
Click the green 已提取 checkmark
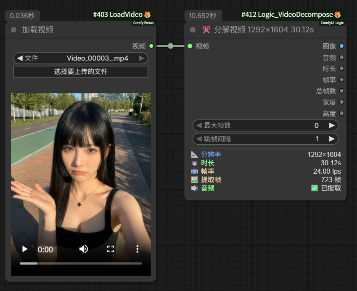click(x=315, y=188)
